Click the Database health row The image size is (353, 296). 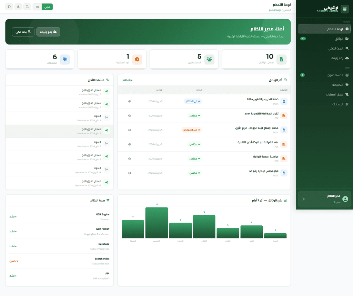pos(59,246)
